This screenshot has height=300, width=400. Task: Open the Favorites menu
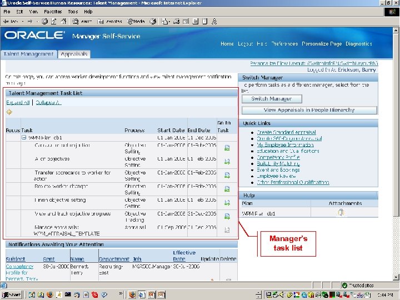coord(53,12)
